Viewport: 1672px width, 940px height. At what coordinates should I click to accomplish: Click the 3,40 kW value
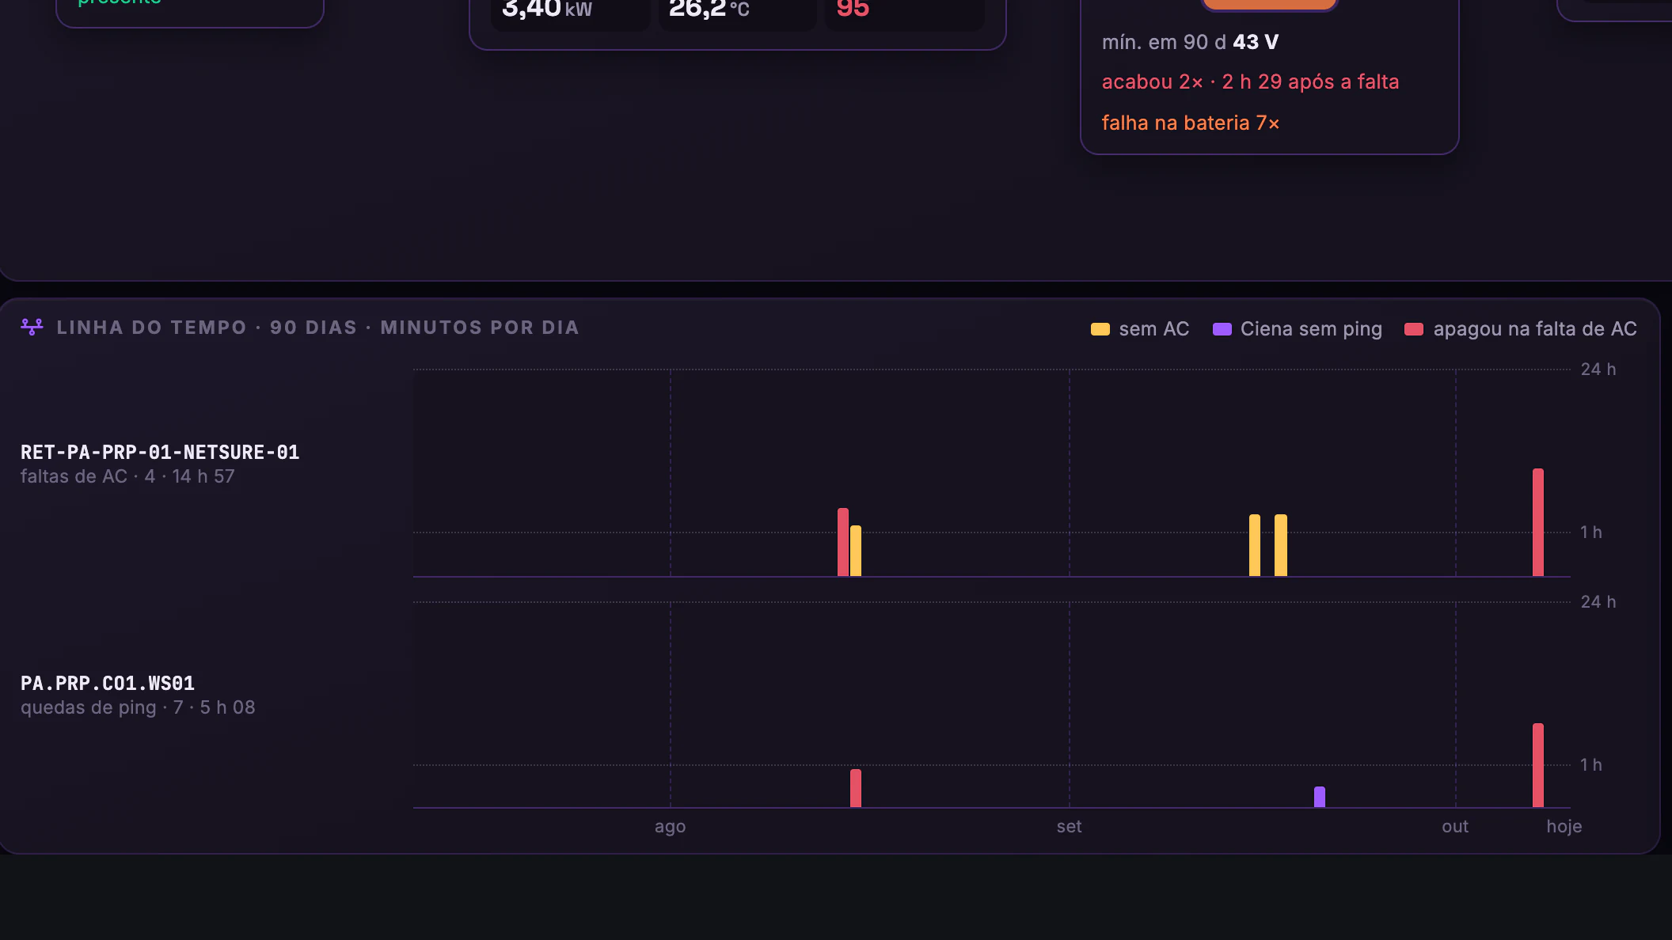click(x=547, y=8)
